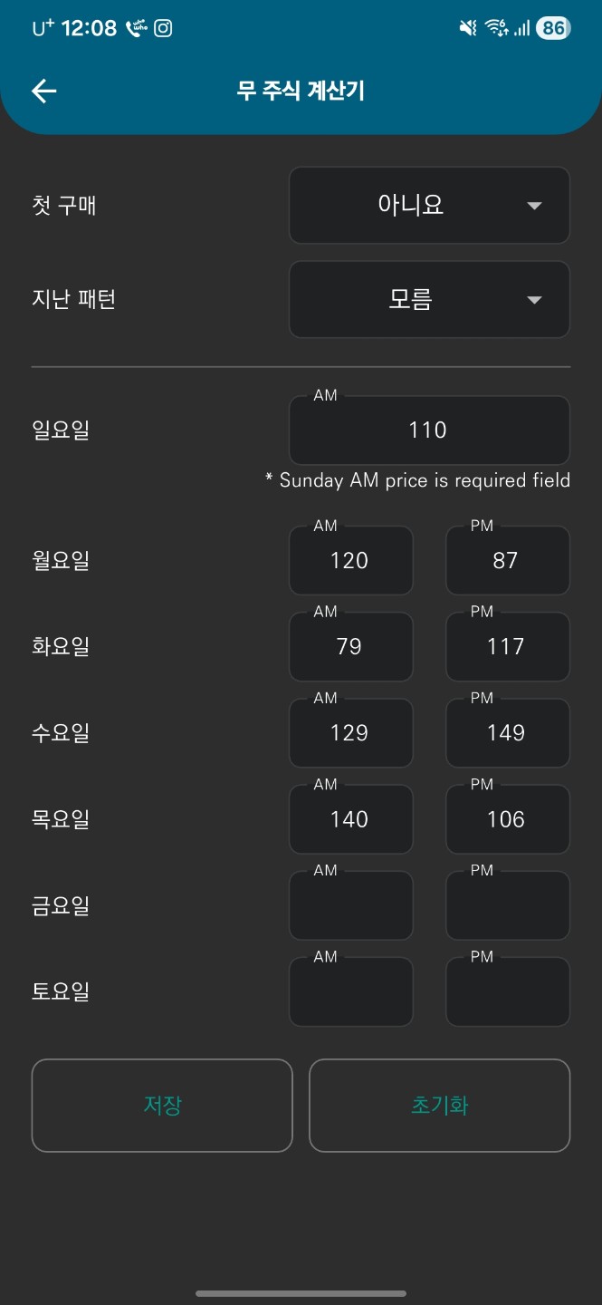
Task: Tap the muted sound status icon
Action: [x=467, y=28]
